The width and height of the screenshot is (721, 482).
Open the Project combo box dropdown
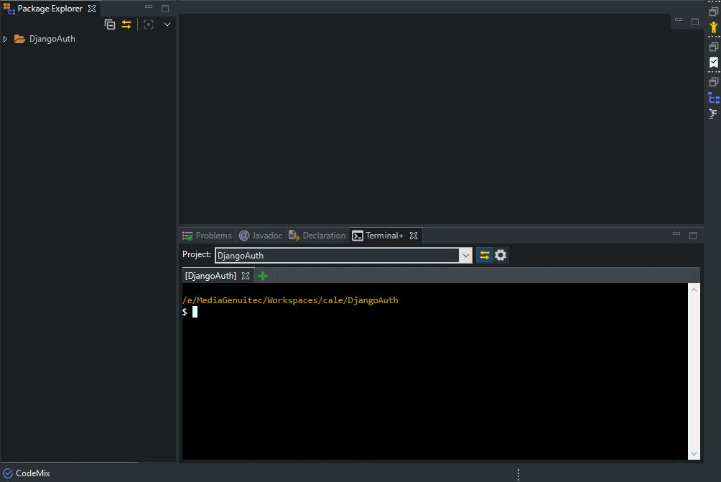465,255
